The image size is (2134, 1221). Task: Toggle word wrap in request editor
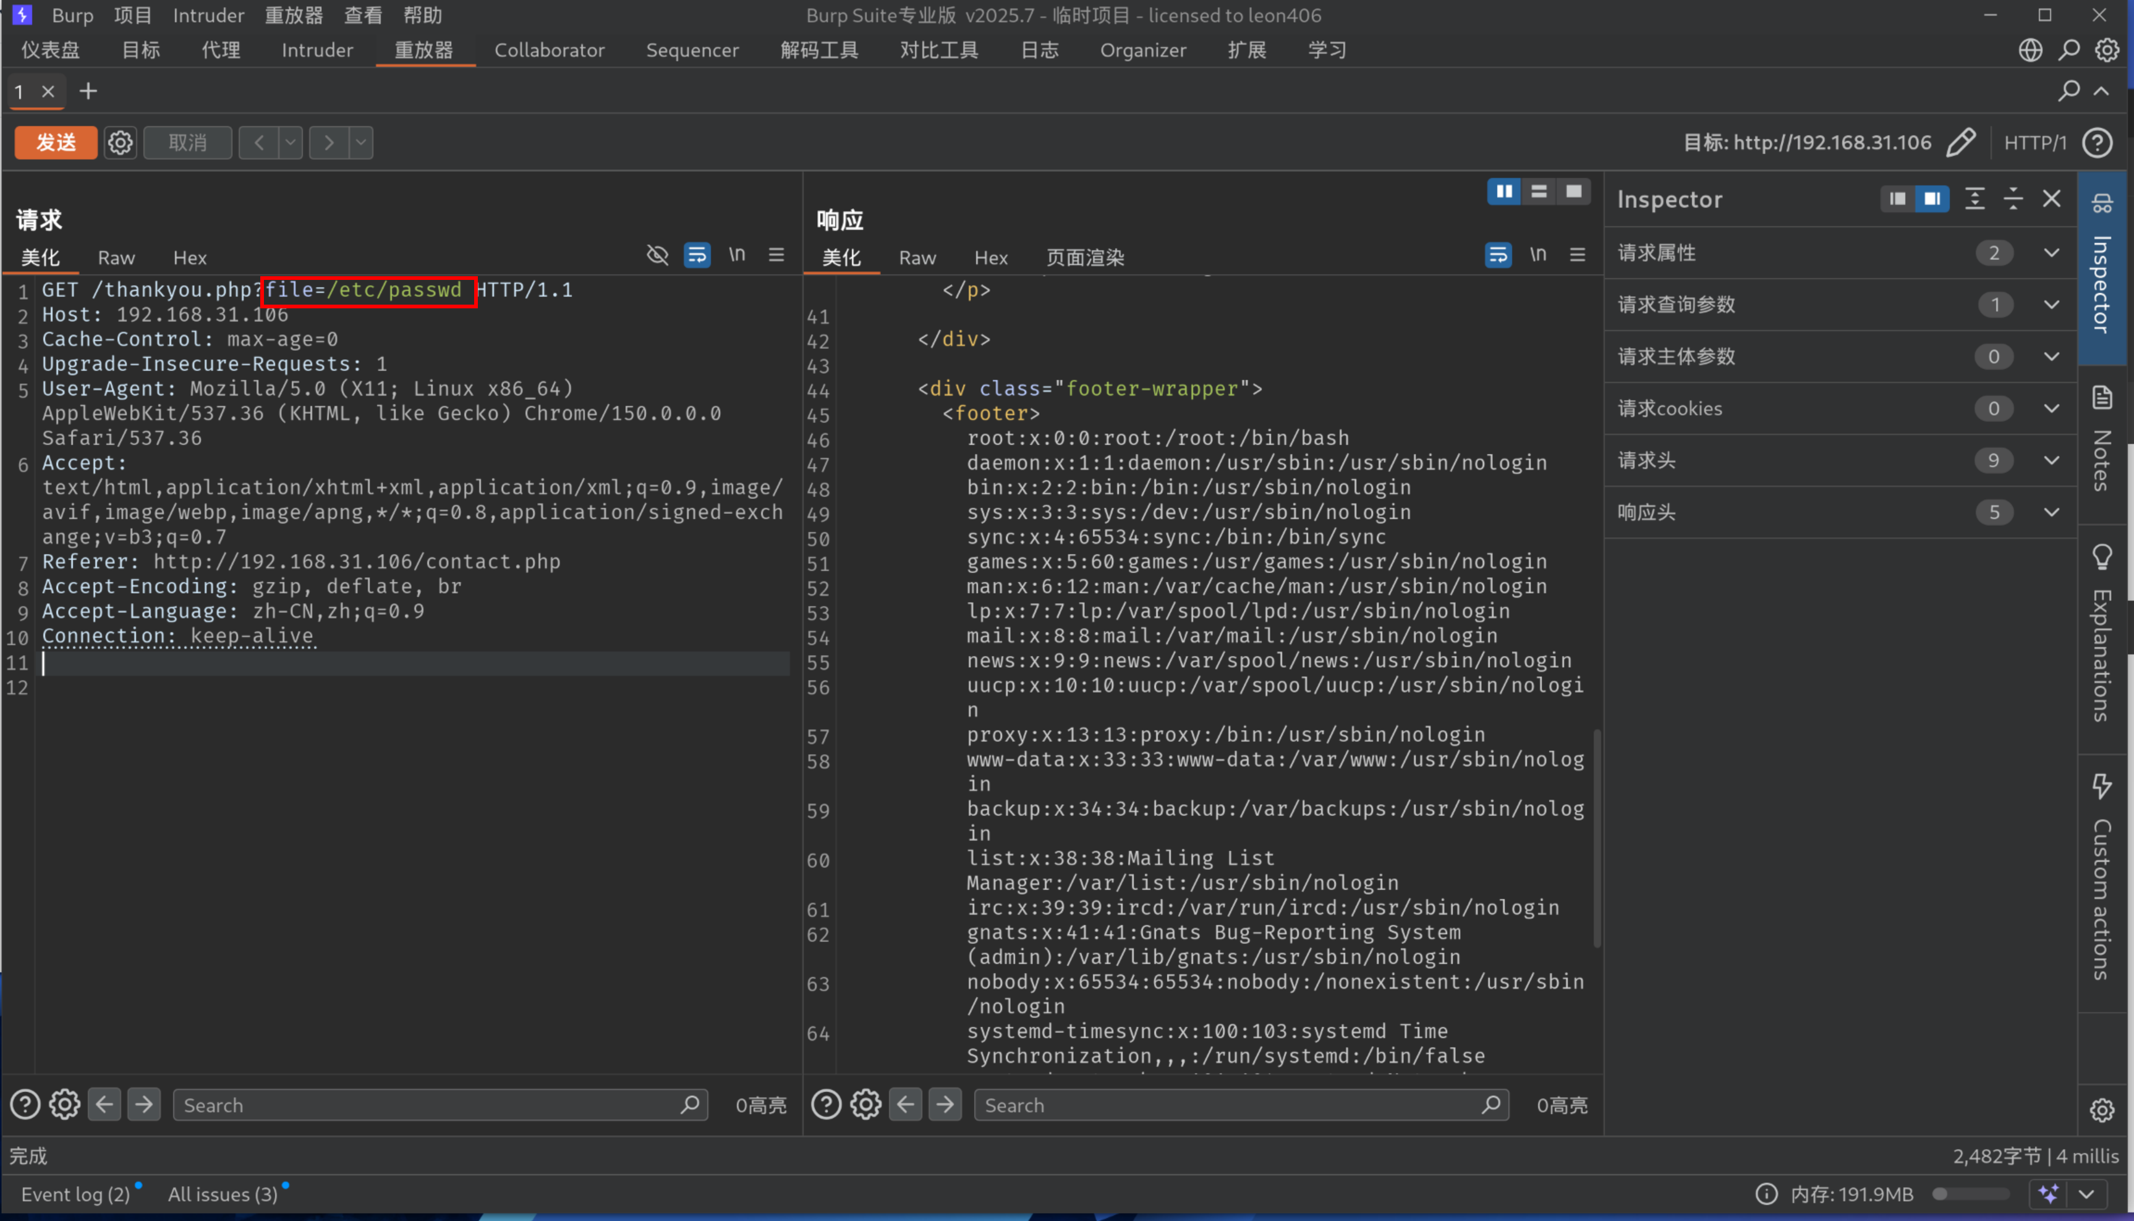click(x=697, y=254)
